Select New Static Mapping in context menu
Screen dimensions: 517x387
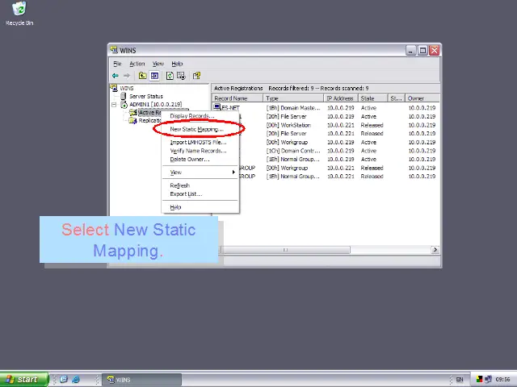point(200,129)
